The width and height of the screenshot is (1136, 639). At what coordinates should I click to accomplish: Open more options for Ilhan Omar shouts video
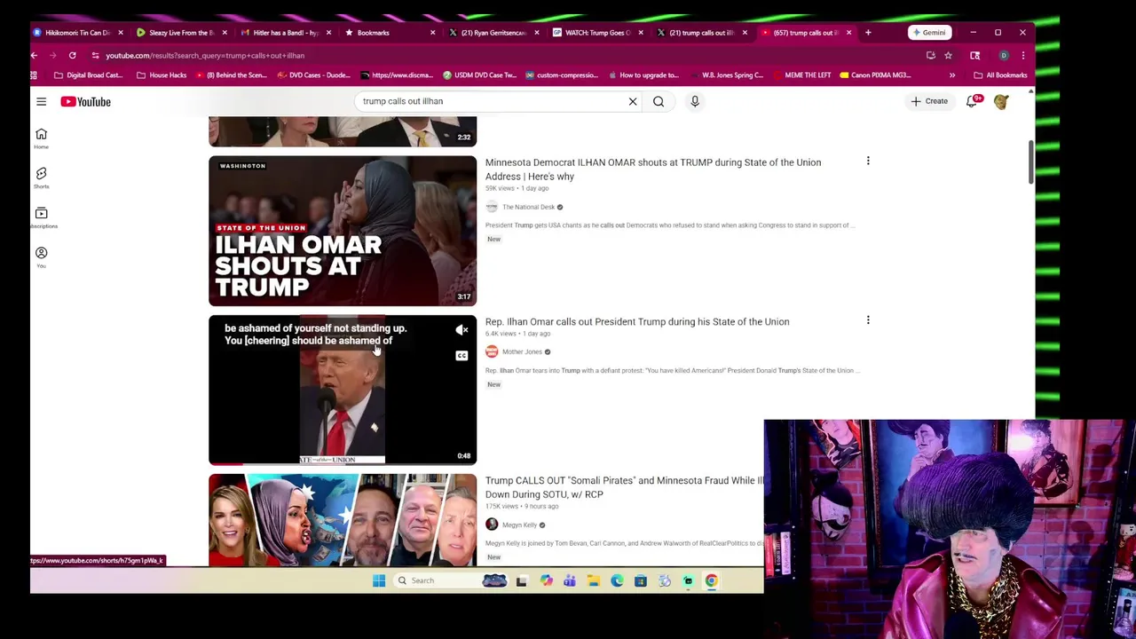868,161
